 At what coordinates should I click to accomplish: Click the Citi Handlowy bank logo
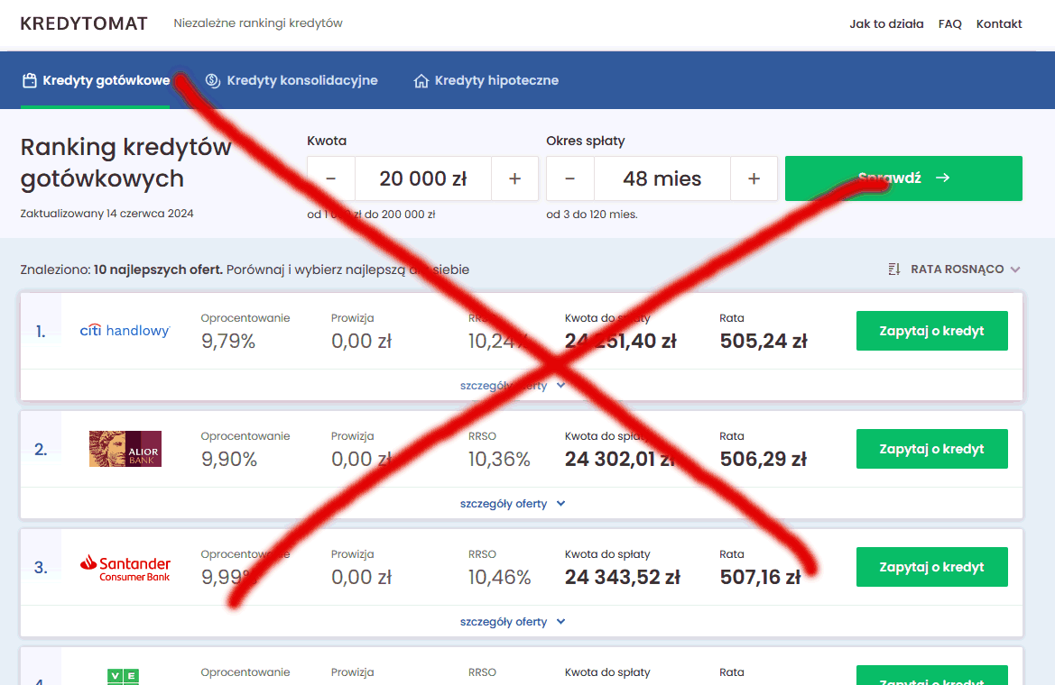(x=125, y=331)
